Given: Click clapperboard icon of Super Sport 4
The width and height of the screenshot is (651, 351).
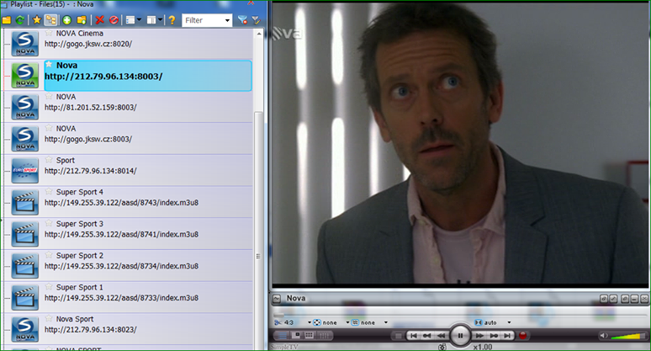Looking at the screenshot, I should (x=25, y=202).
